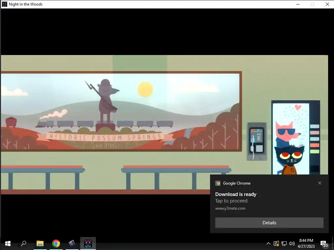Open the film clapper app in taskbar

pyautogui.click(x=72, y=243)
